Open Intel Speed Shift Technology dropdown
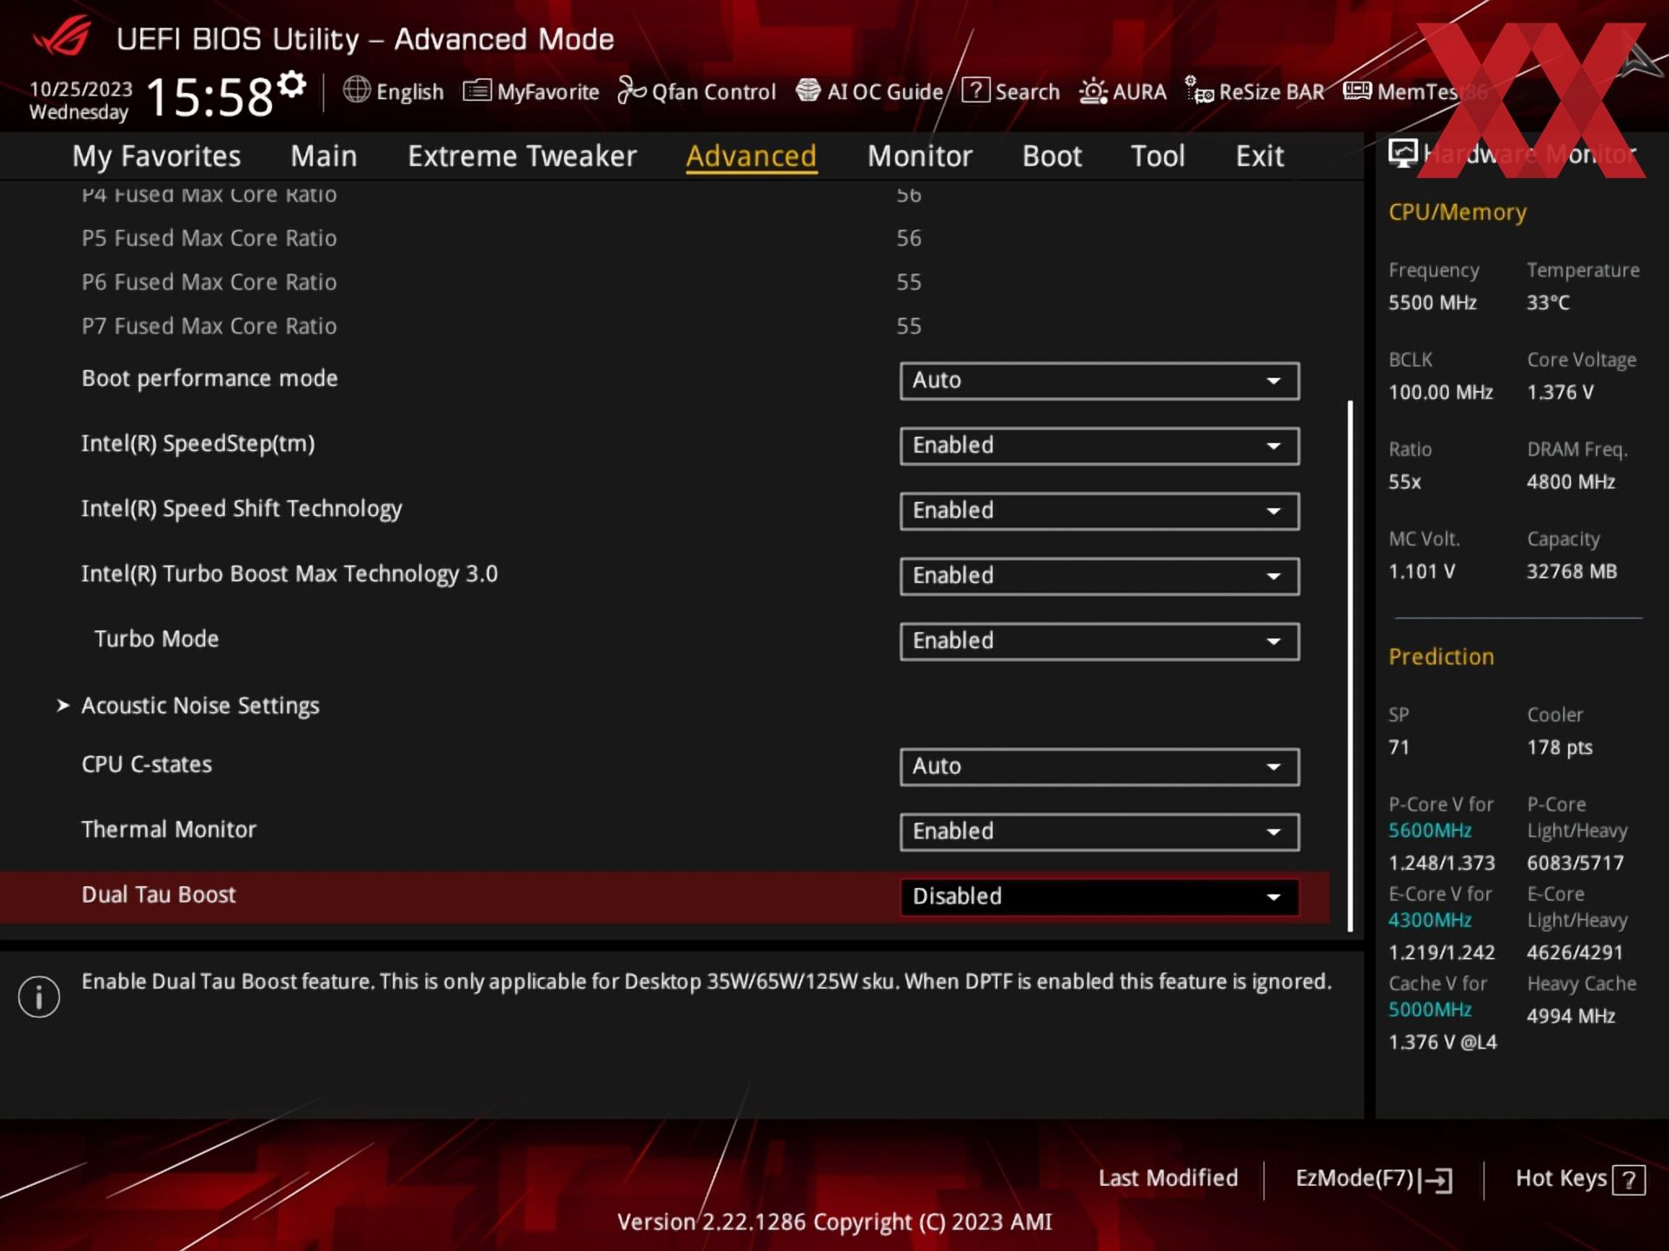 tap(1100, 511)
